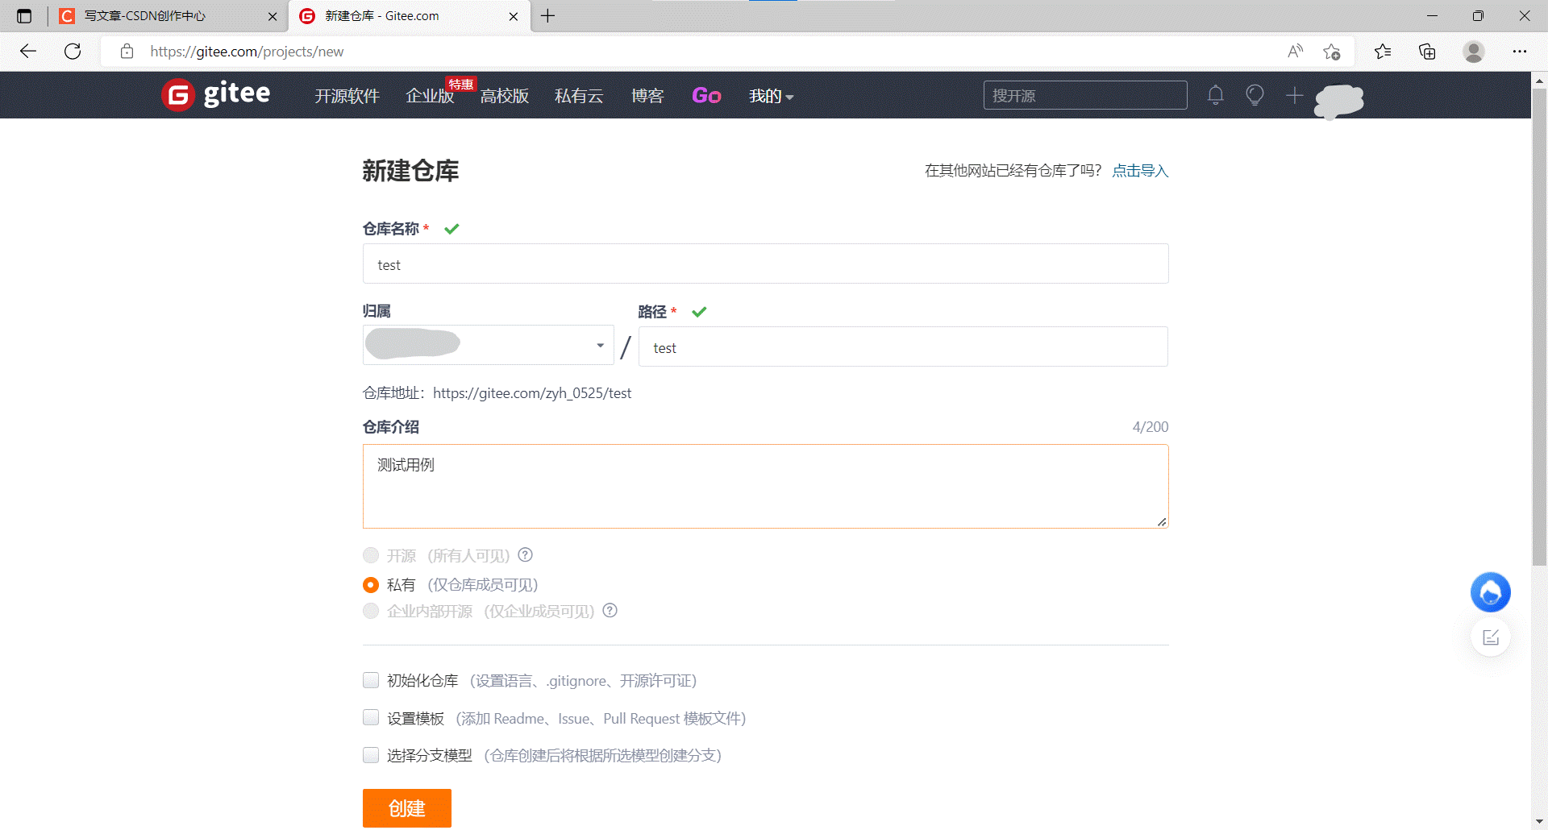This screenshot has width=1548, height=830.
Task: Add this page to favorites
Action: click(1331, 52)
